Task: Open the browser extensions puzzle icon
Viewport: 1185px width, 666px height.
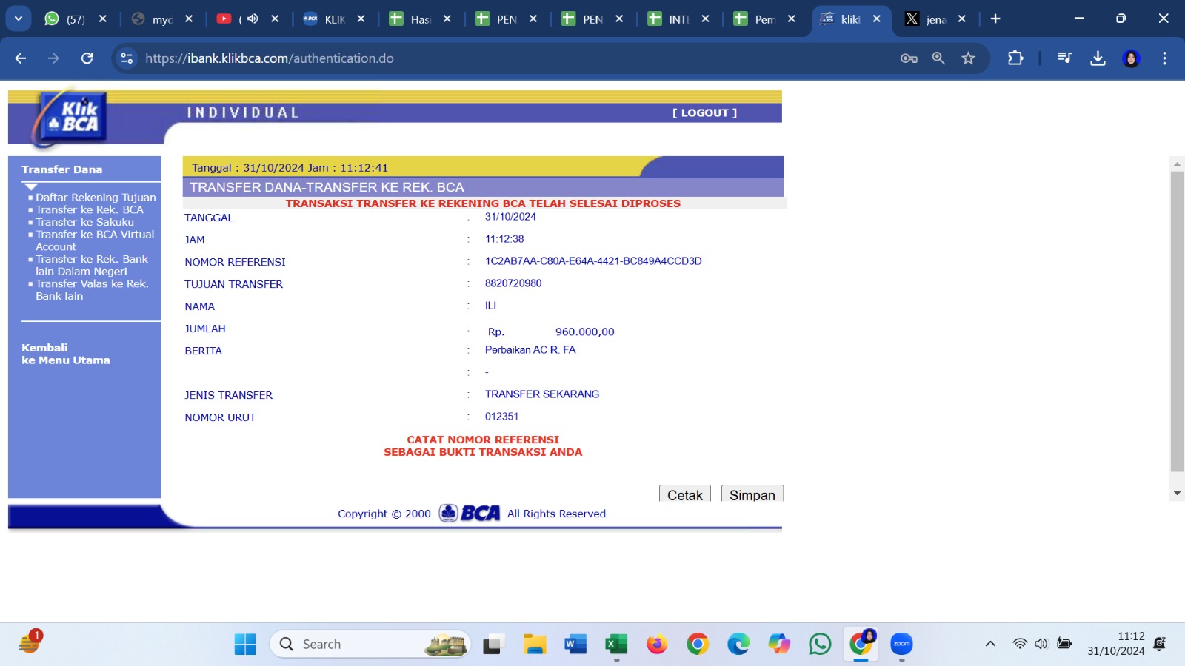Action: pos(1015,58)
